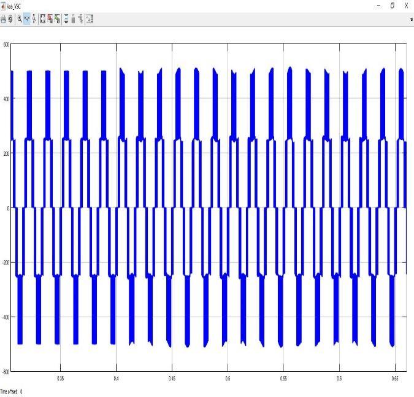414x397 pixels.
Task: Minimize the Vab_VSC scope window
Action: [x=379, y=6]
